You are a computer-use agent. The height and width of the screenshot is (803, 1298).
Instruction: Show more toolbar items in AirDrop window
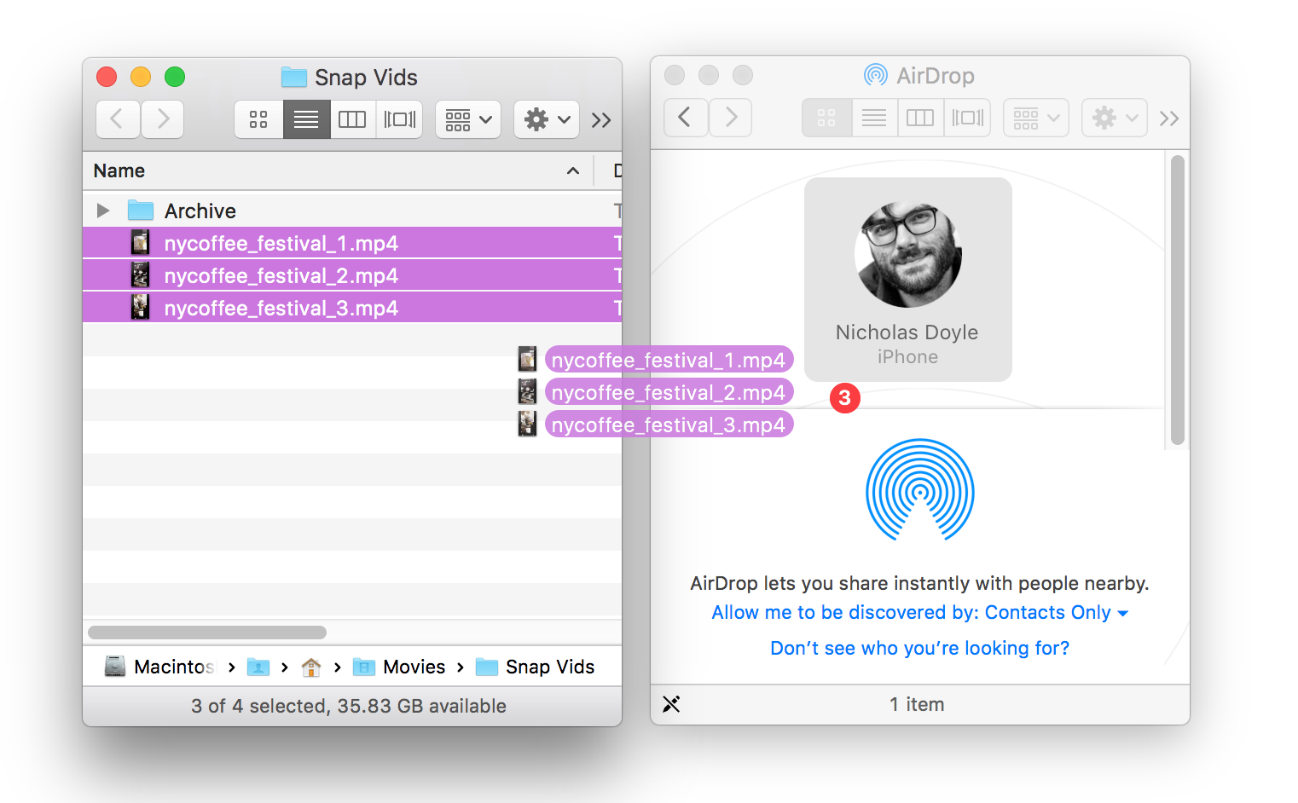click(1169, 118)
